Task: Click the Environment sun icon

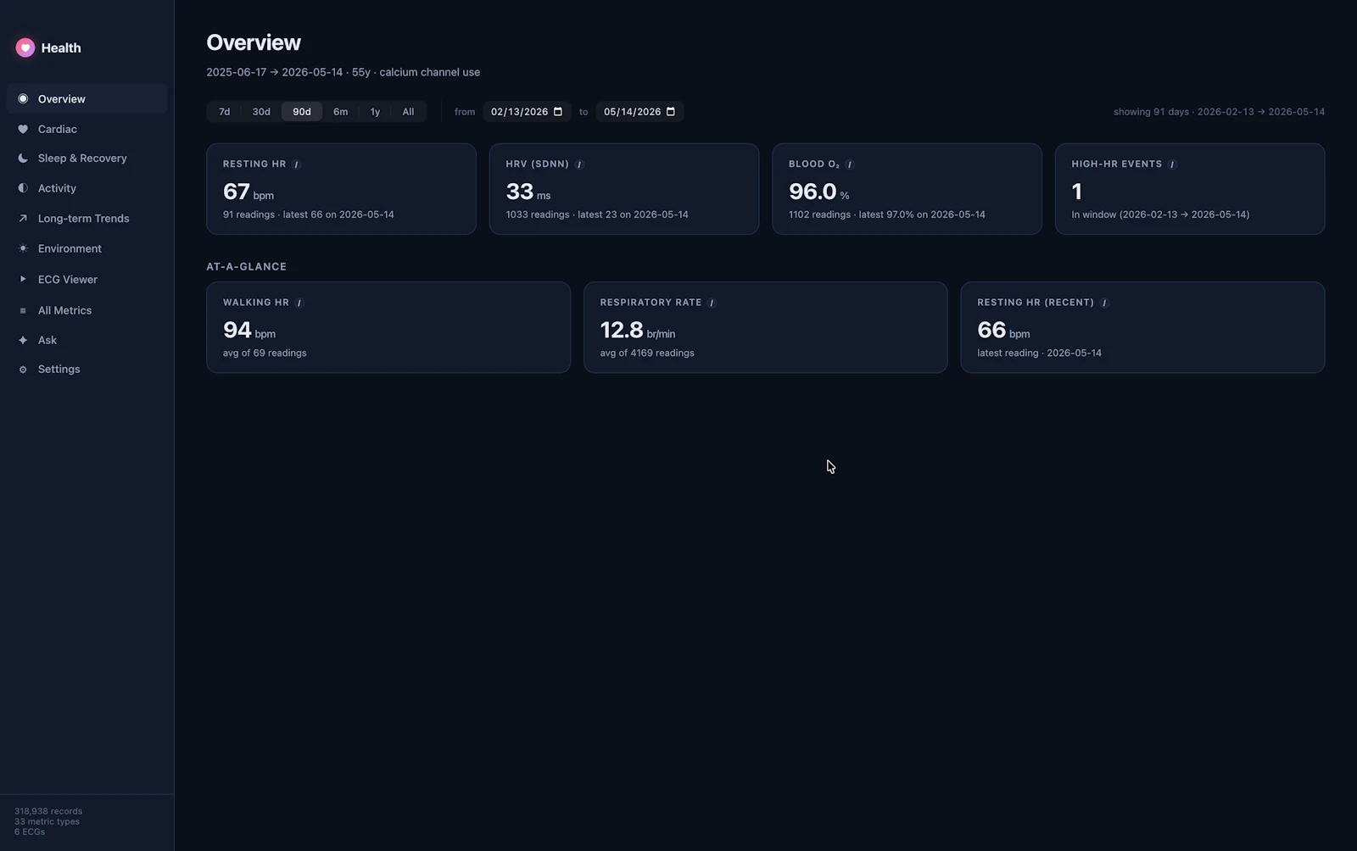Action: click(23, 248)
